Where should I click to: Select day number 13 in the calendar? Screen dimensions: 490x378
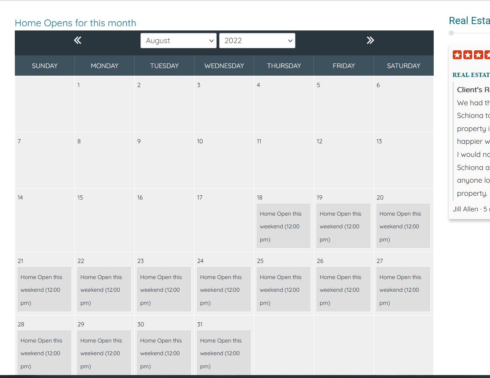click(x=379, y=141)
